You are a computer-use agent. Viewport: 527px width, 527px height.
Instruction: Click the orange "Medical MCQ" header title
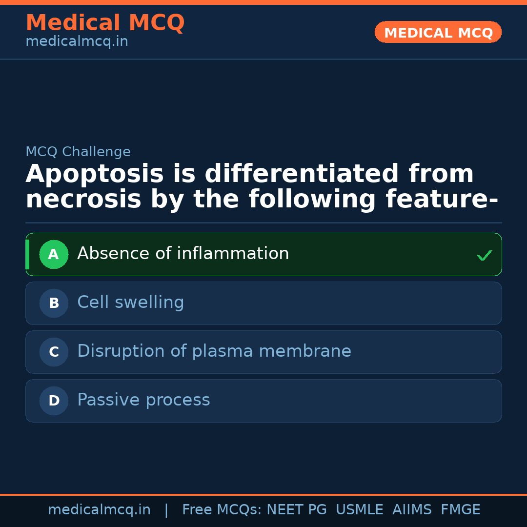tap(105, 23)
